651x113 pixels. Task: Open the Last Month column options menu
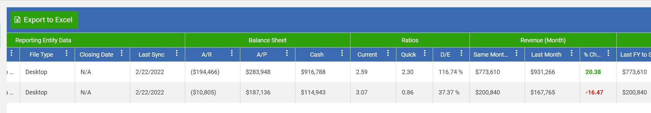571,53
